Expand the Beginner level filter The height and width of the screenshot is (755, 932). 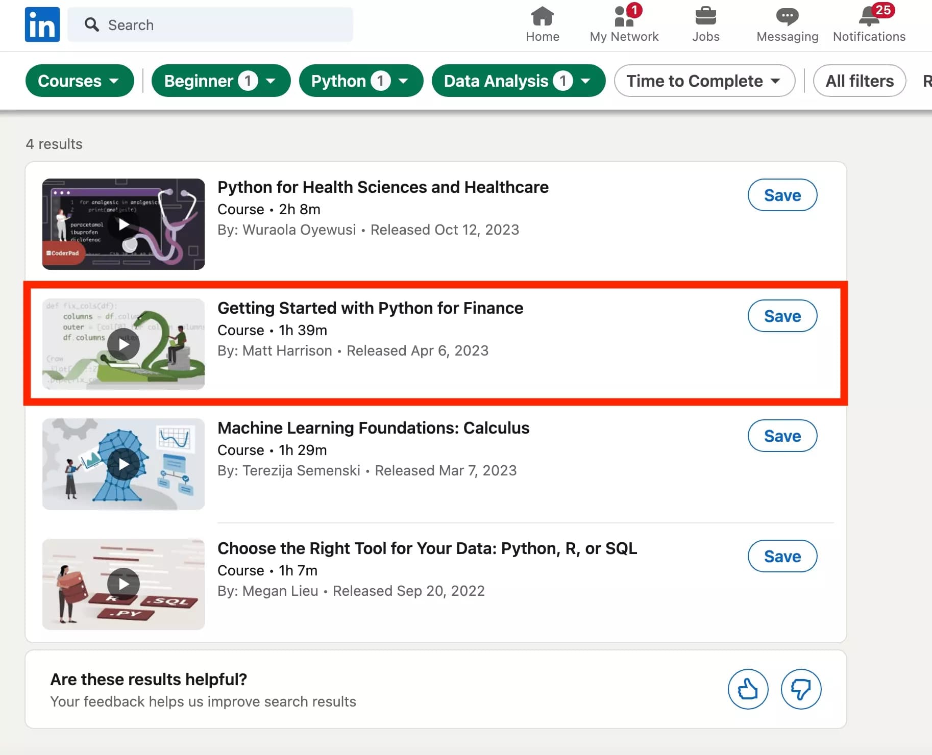(220, 81)
